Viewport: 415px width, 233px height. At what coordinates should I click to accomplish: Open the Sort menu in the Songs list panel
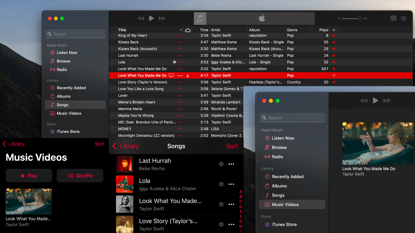click(x=232, y=146)
